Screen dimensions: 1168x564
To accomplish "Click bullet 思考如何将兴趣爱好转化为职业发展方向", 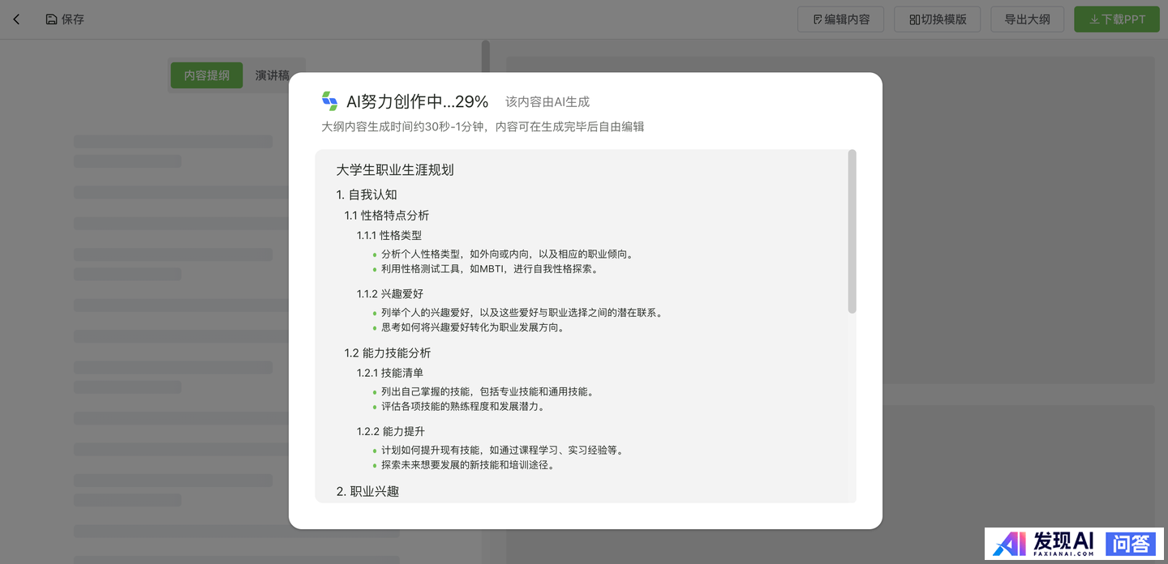I will point(474,327).
